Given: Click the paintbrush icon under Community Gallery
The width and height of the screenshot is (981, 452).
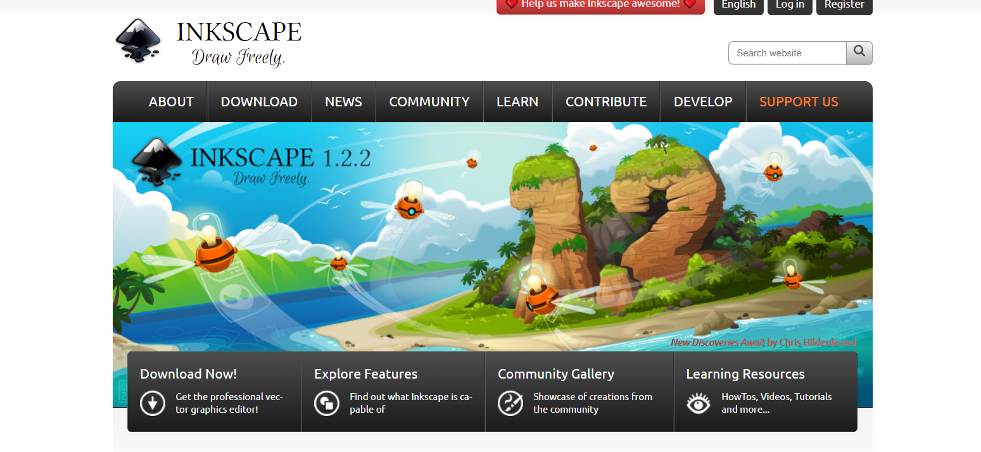Looking at the screenshot, I should coord(510,403).
